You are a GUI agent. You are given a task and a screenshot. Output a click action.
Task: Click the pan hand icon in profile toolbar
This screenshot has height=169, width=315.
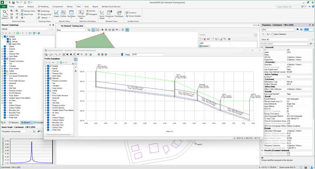point(86,54)
